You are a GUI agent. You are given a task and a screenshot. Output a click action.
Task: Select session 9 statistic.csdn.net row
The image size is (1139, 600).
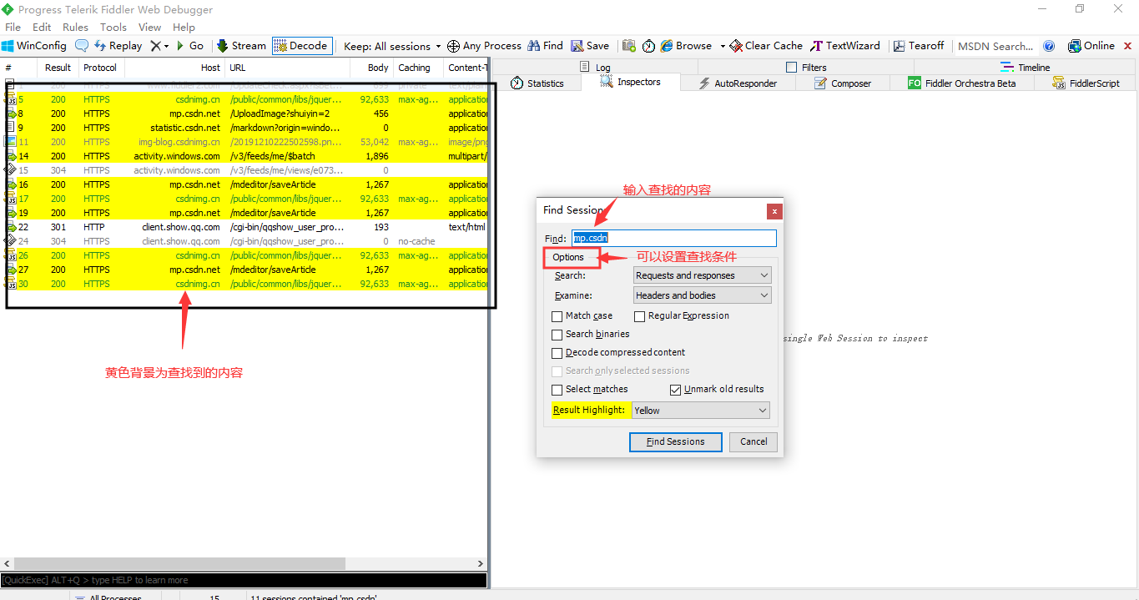(x=247, y=128)
